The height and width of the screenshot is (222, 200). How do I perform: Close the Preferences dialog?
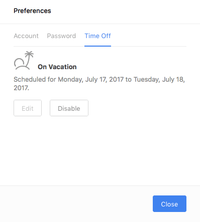tap(169, 204)
